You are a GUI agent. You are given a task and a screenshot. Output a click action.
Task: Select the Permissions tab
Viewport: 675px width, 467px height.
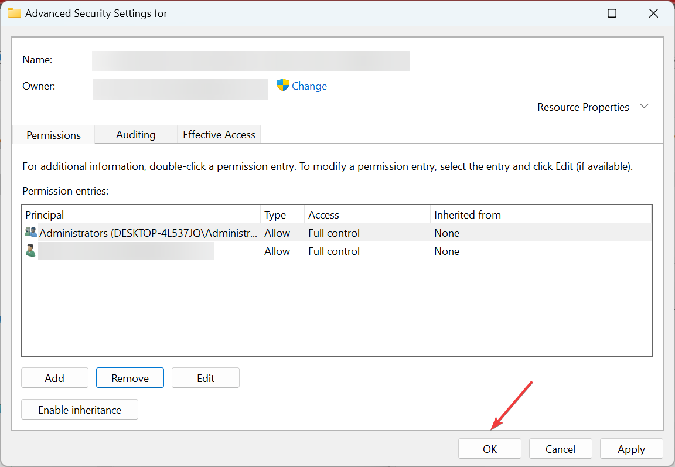tap(54, 135)
